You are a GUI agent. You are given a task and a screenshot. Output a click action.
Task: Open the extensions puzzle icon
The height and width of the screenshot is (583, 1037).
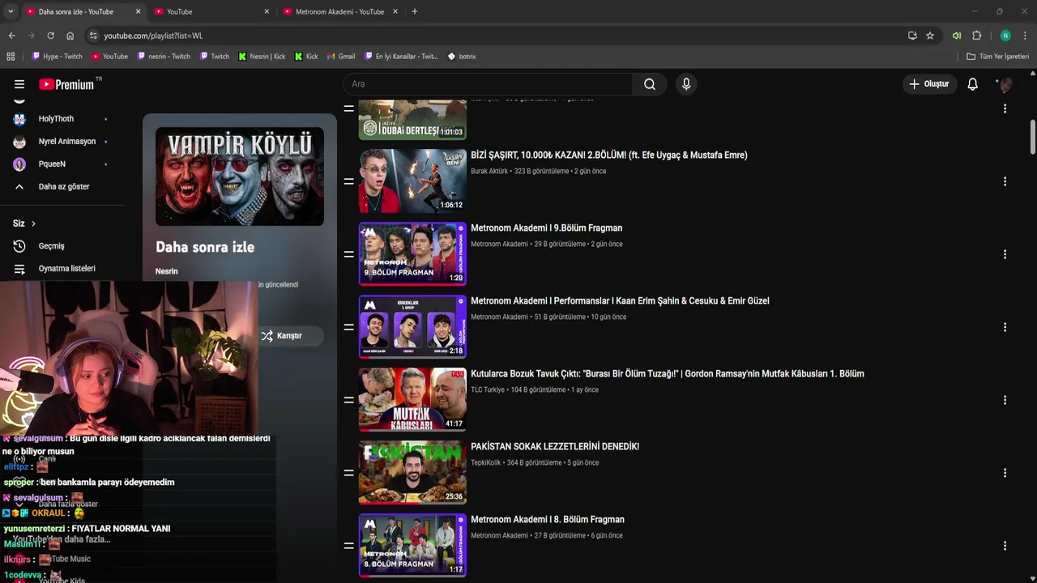pyautogui.click(x=977, y=36)
